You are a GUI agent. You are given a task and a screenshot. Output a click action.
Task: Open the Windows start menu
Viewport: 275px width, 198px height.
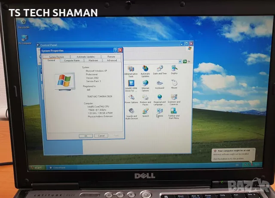pos(37,168)
